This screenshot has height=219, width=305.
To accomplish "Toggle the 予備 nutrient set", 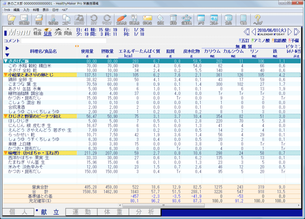I will [294, 40].
